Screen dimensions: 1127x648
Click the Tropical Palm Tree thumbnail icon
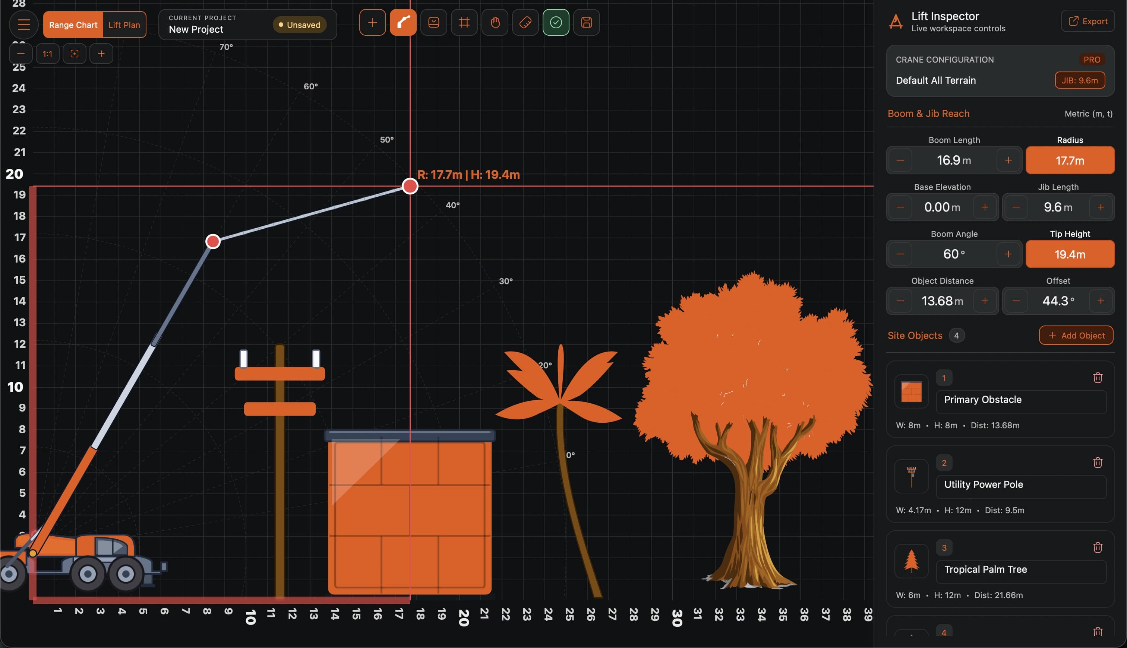[x=912, y=562]
